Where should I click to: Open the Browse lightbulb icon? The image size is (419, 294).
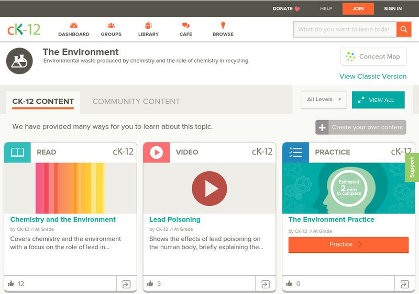click(x=223, y=25)
